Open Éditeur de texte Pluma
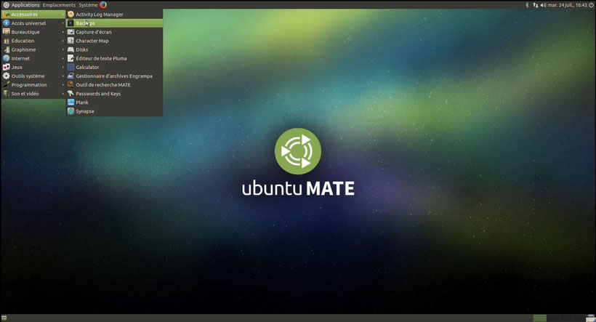596x322 pixels. [x=114, y=58]
